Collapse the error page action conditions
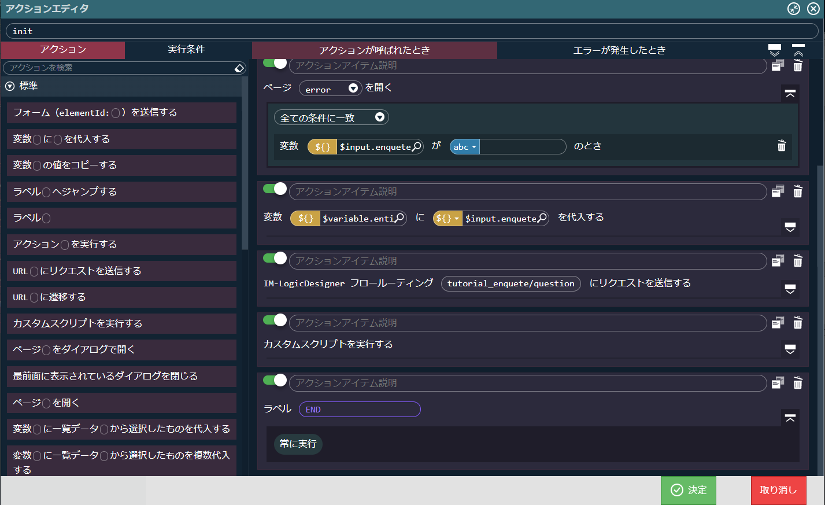 point(790,94)
